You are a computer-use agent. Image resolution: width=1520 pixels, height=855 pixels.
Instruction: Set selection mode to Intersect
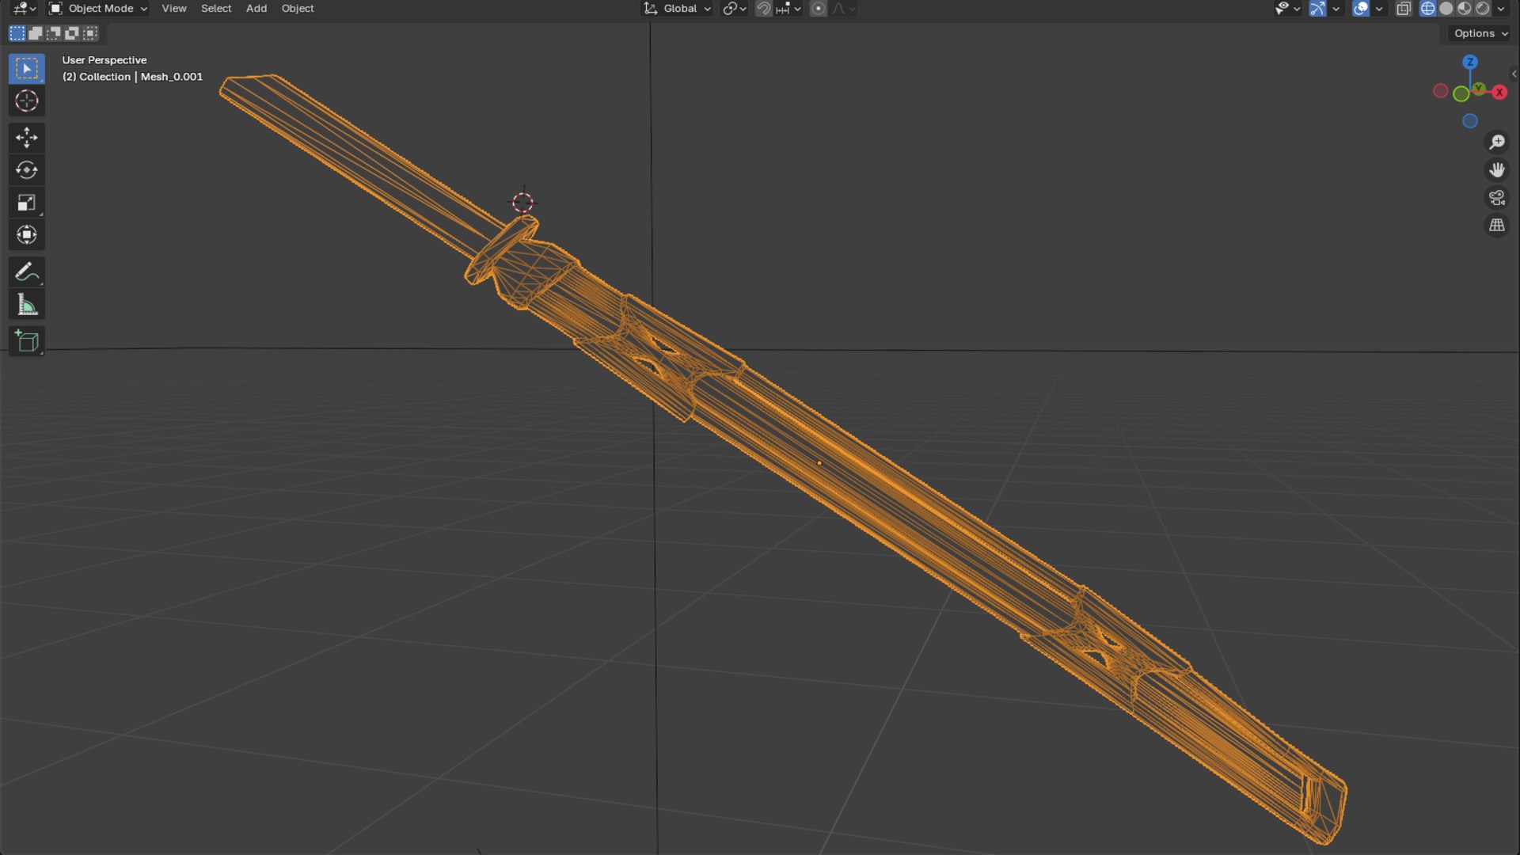(89, 33)
